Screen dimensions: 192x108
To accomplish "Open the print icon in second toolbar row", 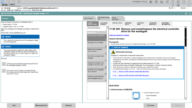I will pyautogui.click(x=173, y=5).
